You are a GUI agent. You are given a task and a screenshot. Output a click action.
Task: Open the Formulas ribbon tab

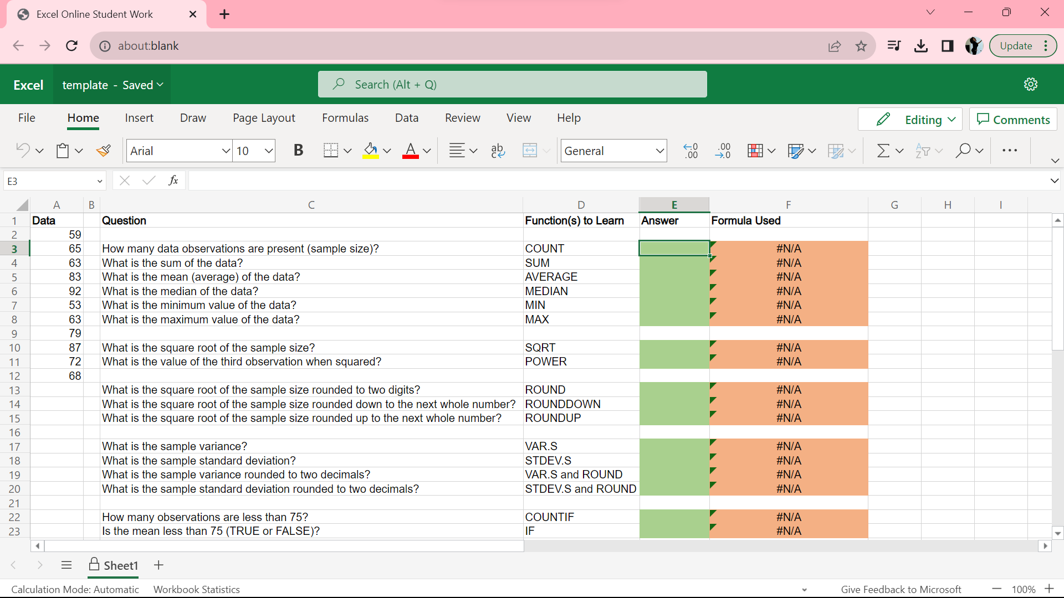(345, 118)
